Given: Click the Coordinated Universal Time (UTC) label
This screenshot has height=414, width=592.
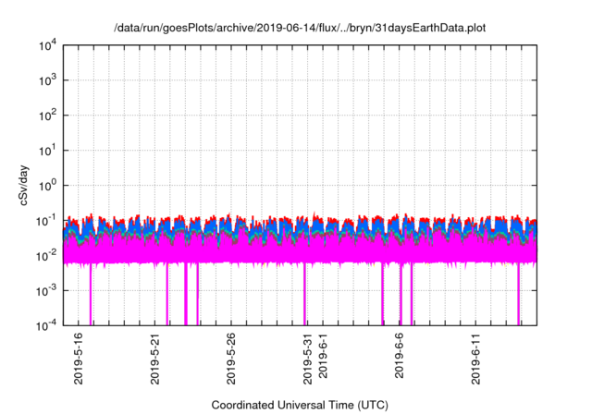Looking at the screenshot, I should 300,405.
